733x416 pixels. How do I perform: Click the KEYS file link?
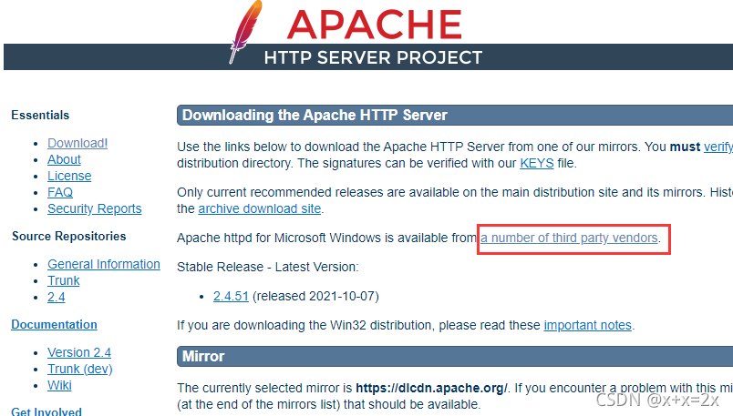tap(537, 164)
